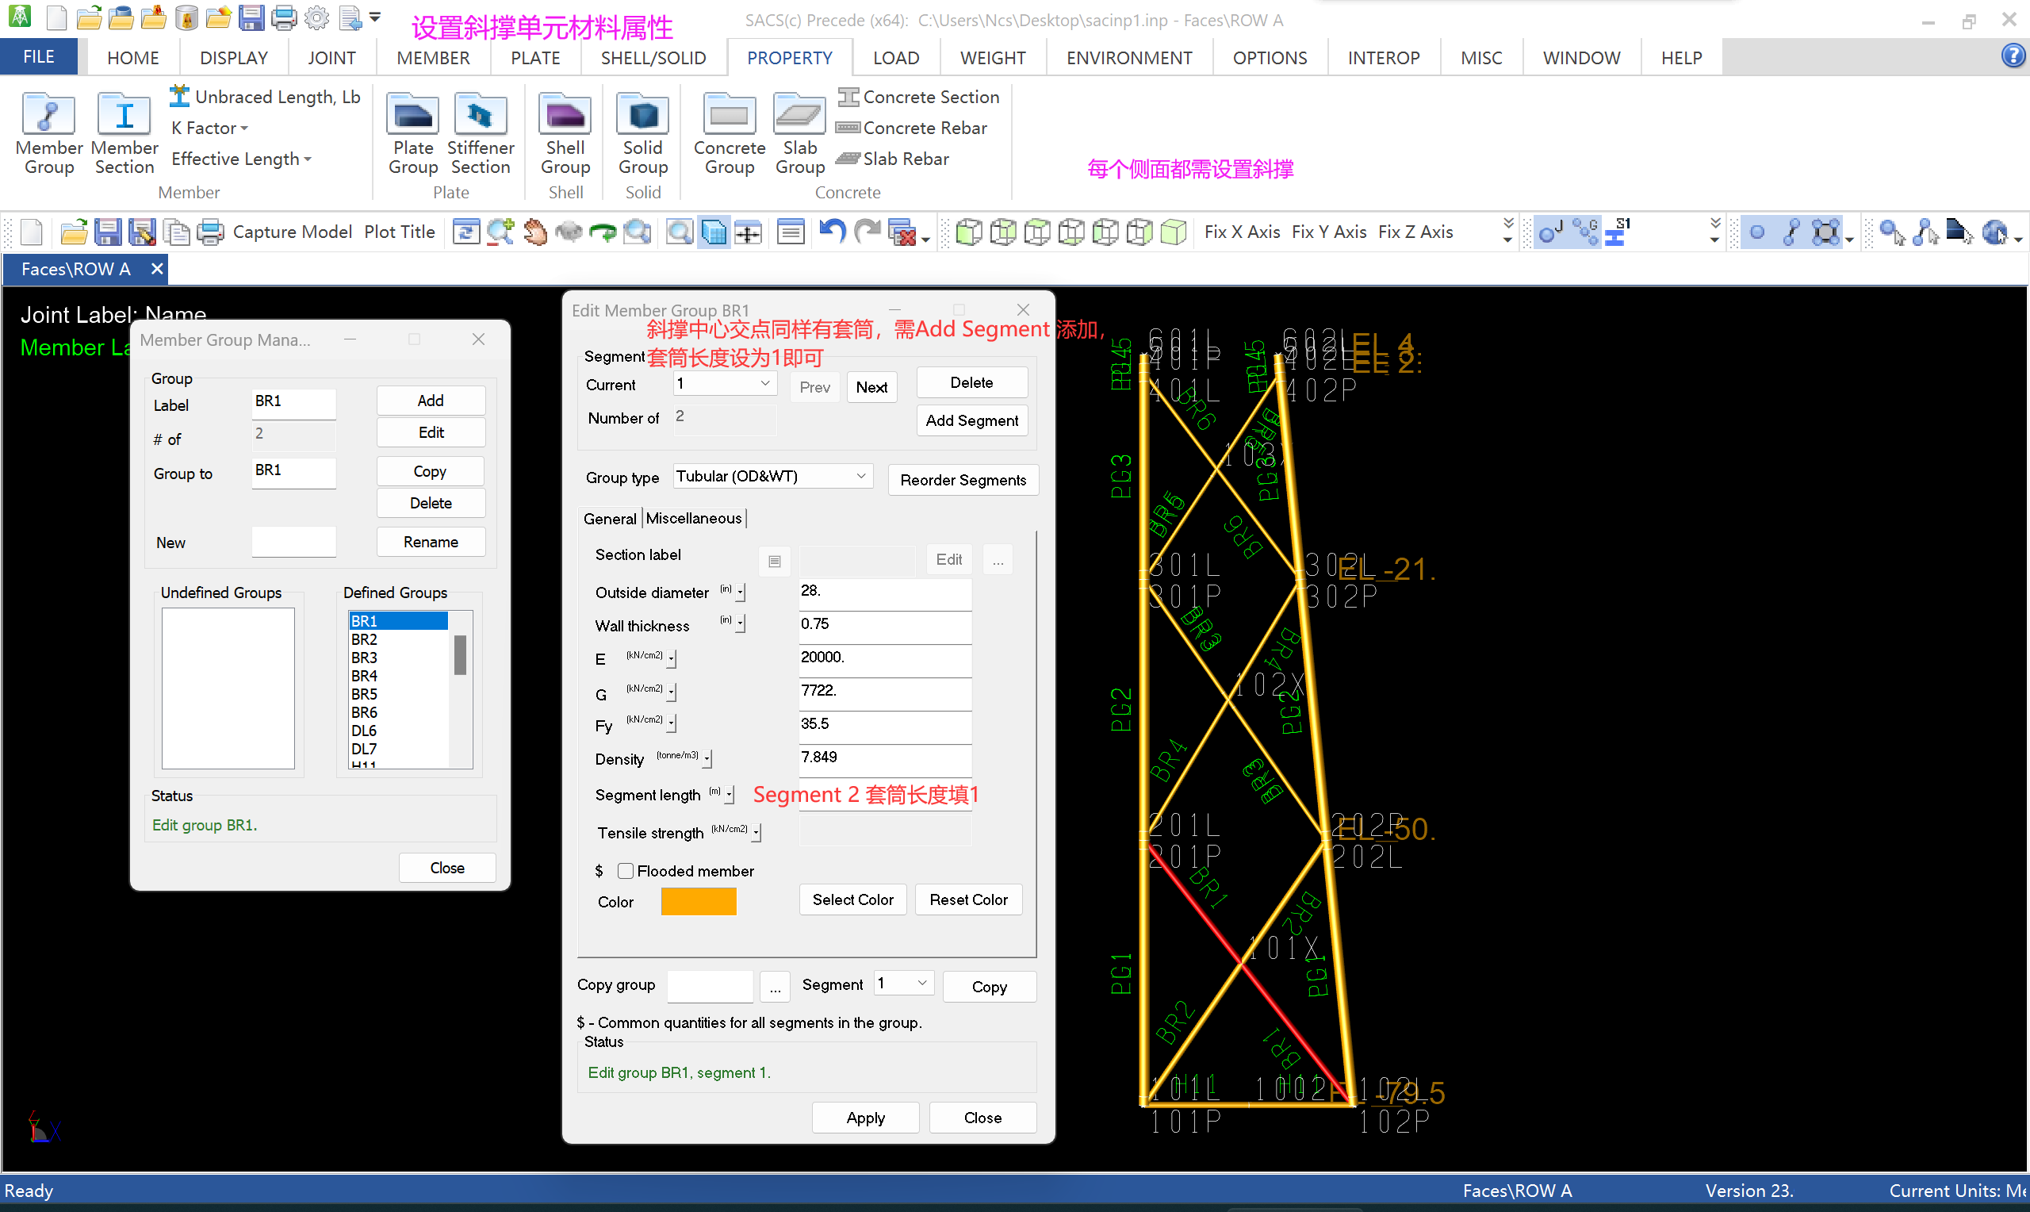Toggle Fix X Axis option

[1242, 232]
